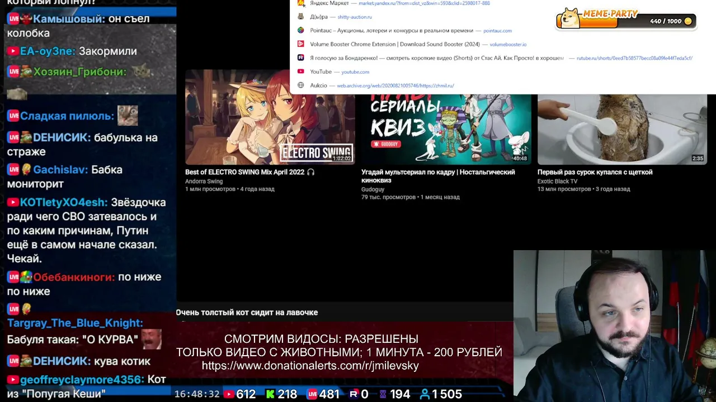Screen dimensions: 716x402
Task: Click the viewers person icon next to 1 505
Action: click(425, 394)
